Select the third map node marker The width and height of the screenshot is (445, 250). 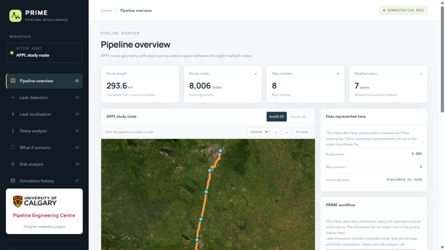pos(206,192)
